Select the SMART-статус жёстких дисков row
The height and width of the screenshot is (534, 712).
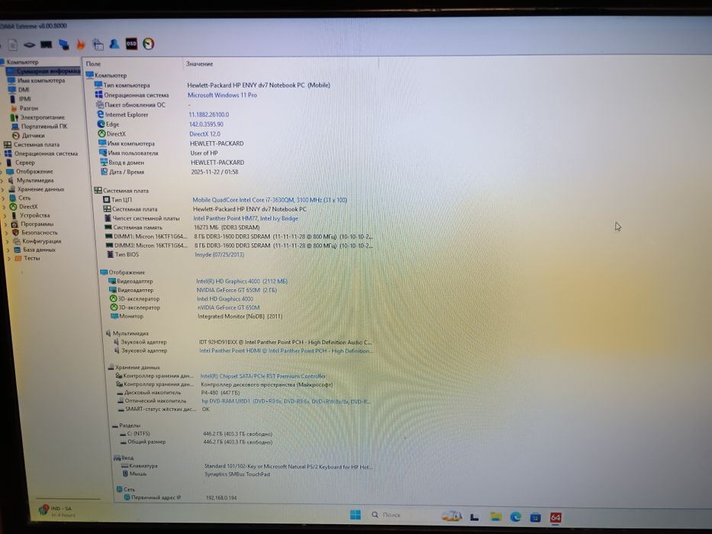pyautogui.click(x=164, y=409)
